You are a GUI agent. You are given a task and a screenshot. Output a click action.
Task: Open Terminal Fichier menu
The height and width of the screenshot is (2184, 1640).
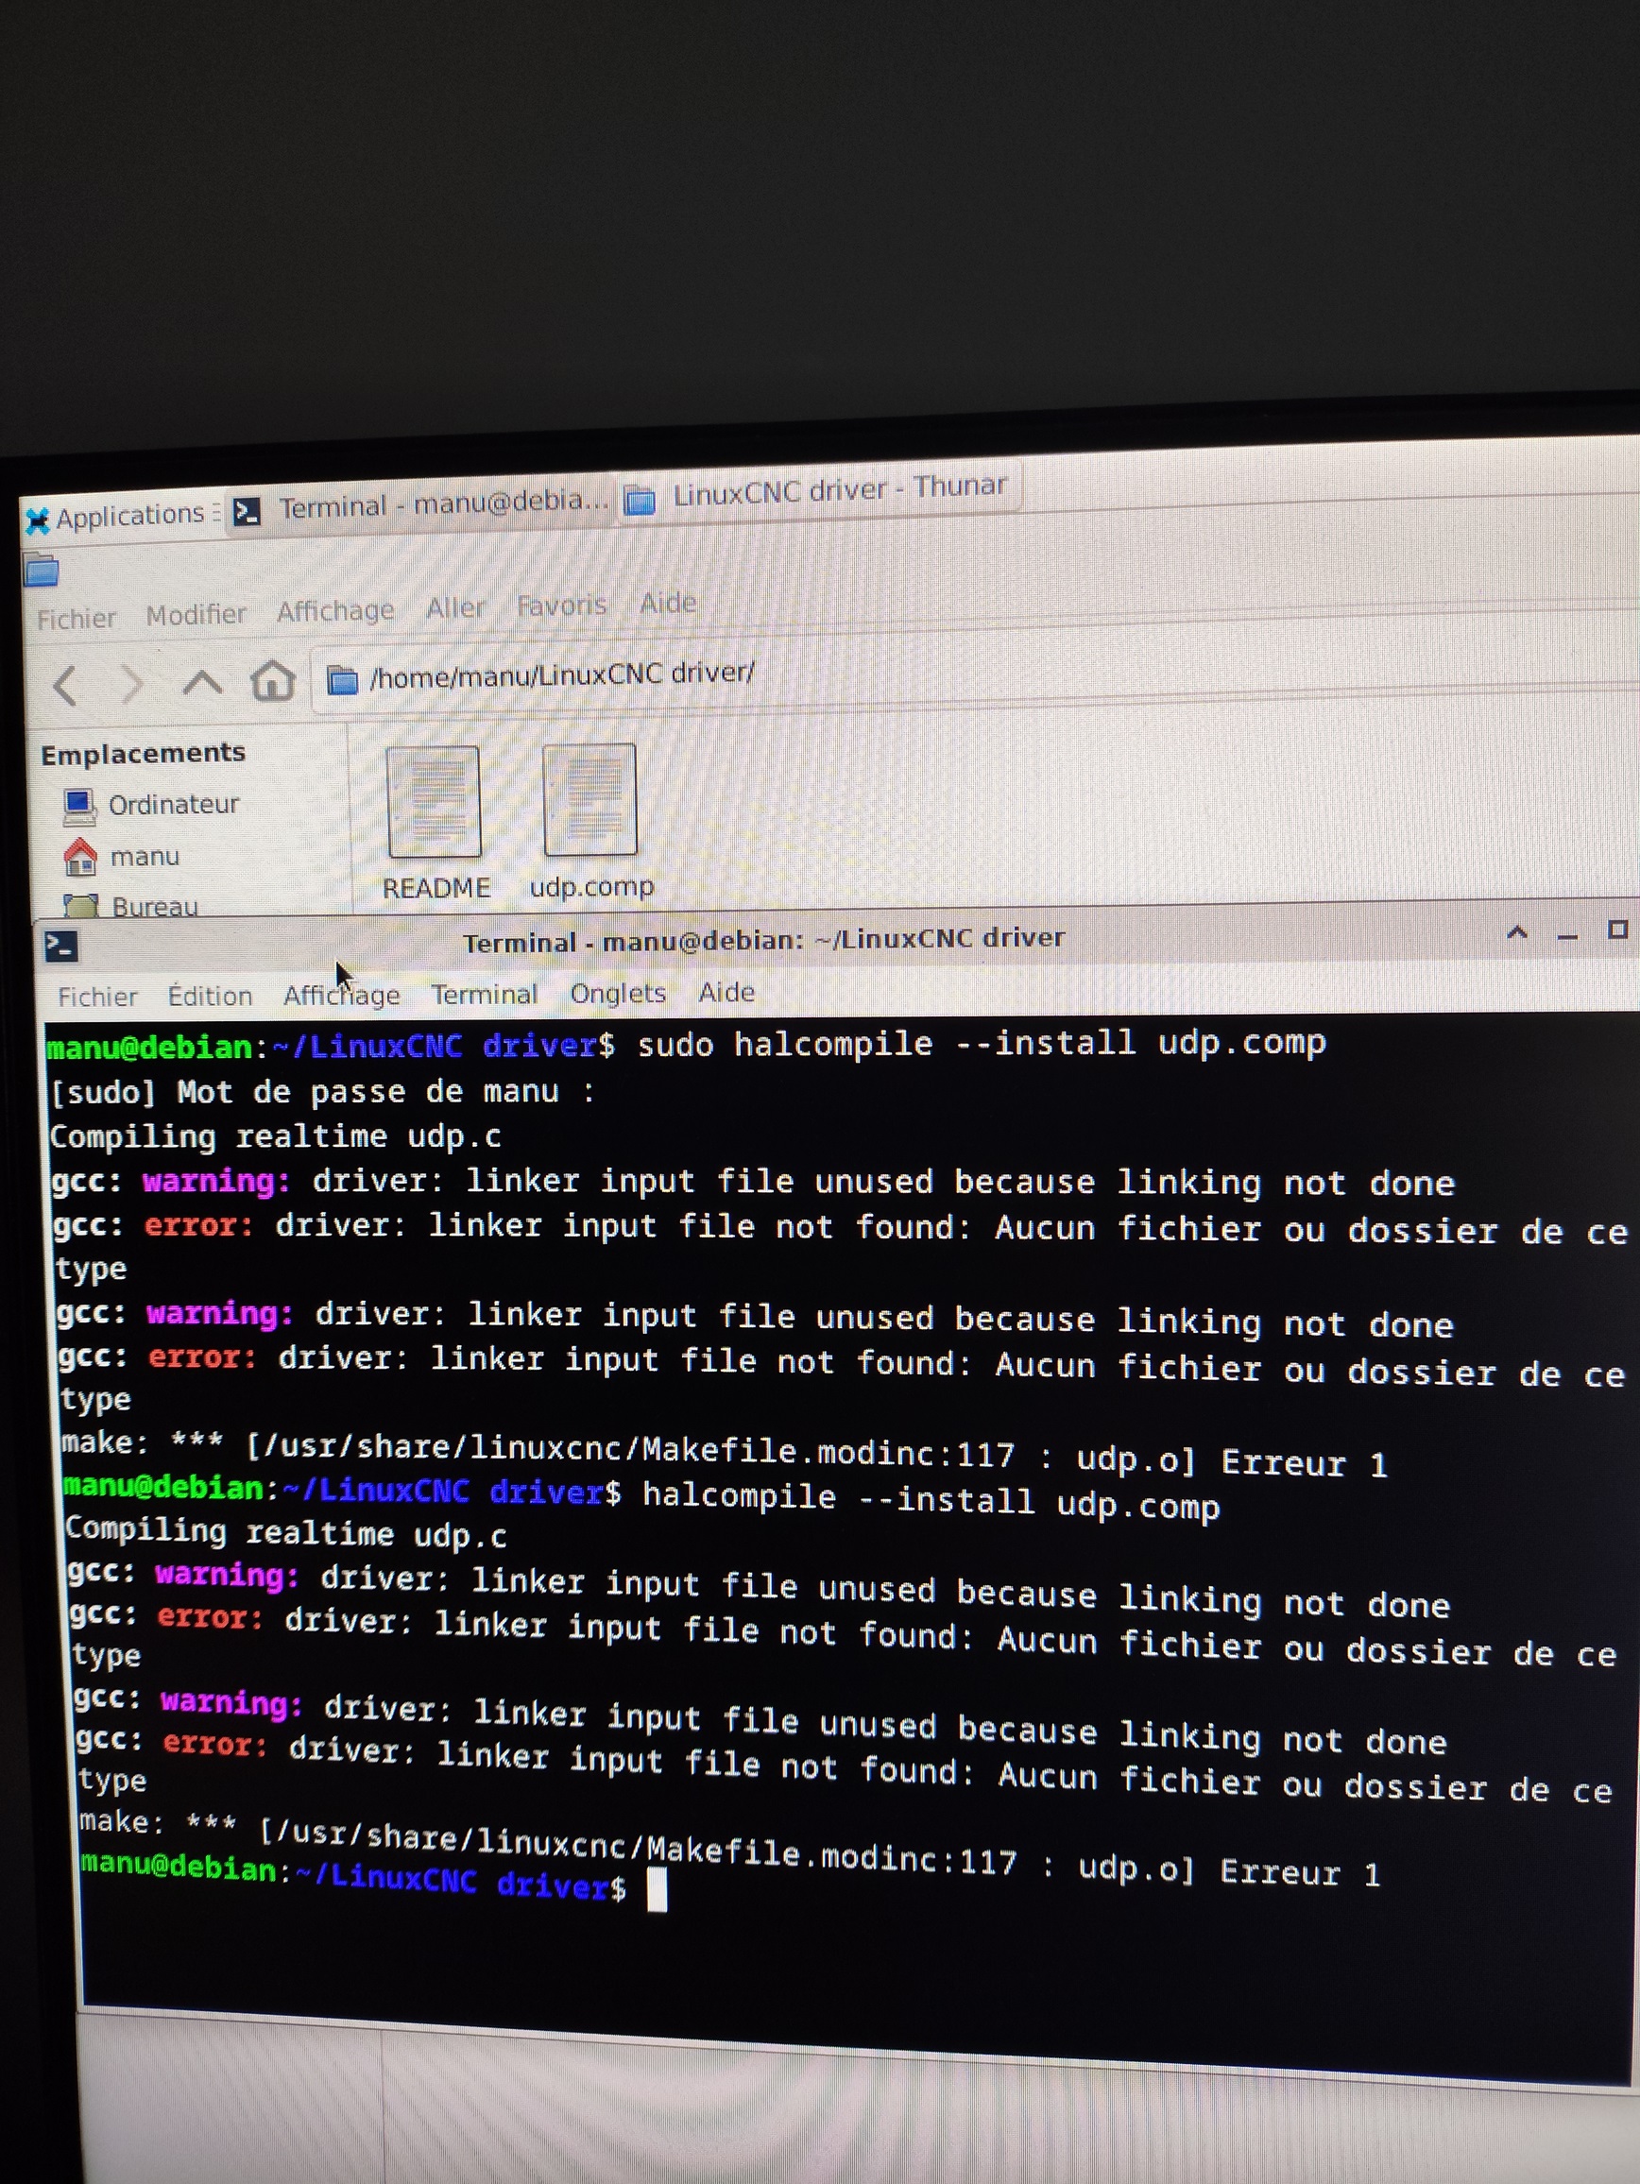point(97,997)
